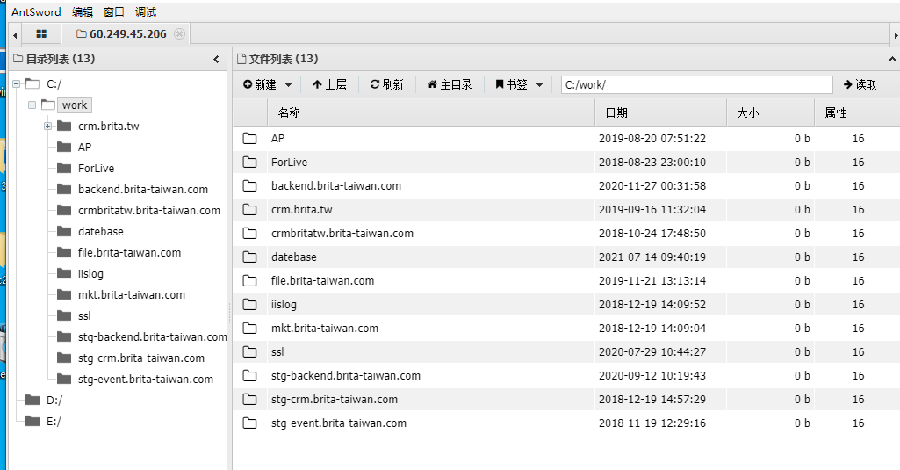The width and height of the screenshot is (900, 470).
Task: Click crmbritatw.brita-taiwan.com row folder icon in file list
Action: tap(249, 234)
